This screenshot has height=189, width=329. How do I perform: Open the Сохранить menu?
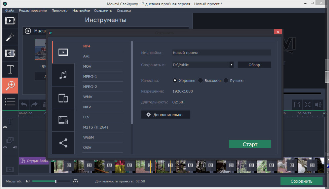(x=103, y=11)
